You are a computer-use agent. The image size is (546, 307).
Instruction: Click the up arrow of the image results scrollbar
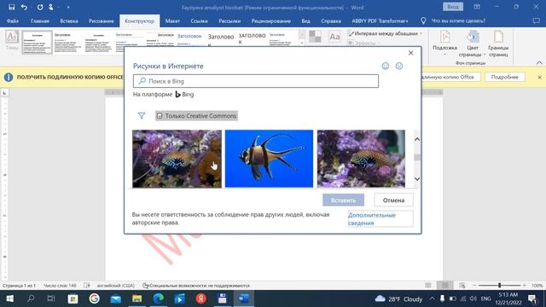(x=417, y=139)
